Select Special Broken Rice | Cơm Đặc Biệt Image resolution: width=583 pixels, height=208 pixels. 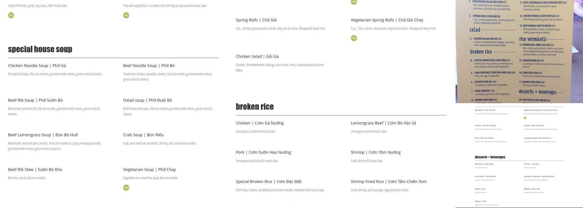(269, 182)
